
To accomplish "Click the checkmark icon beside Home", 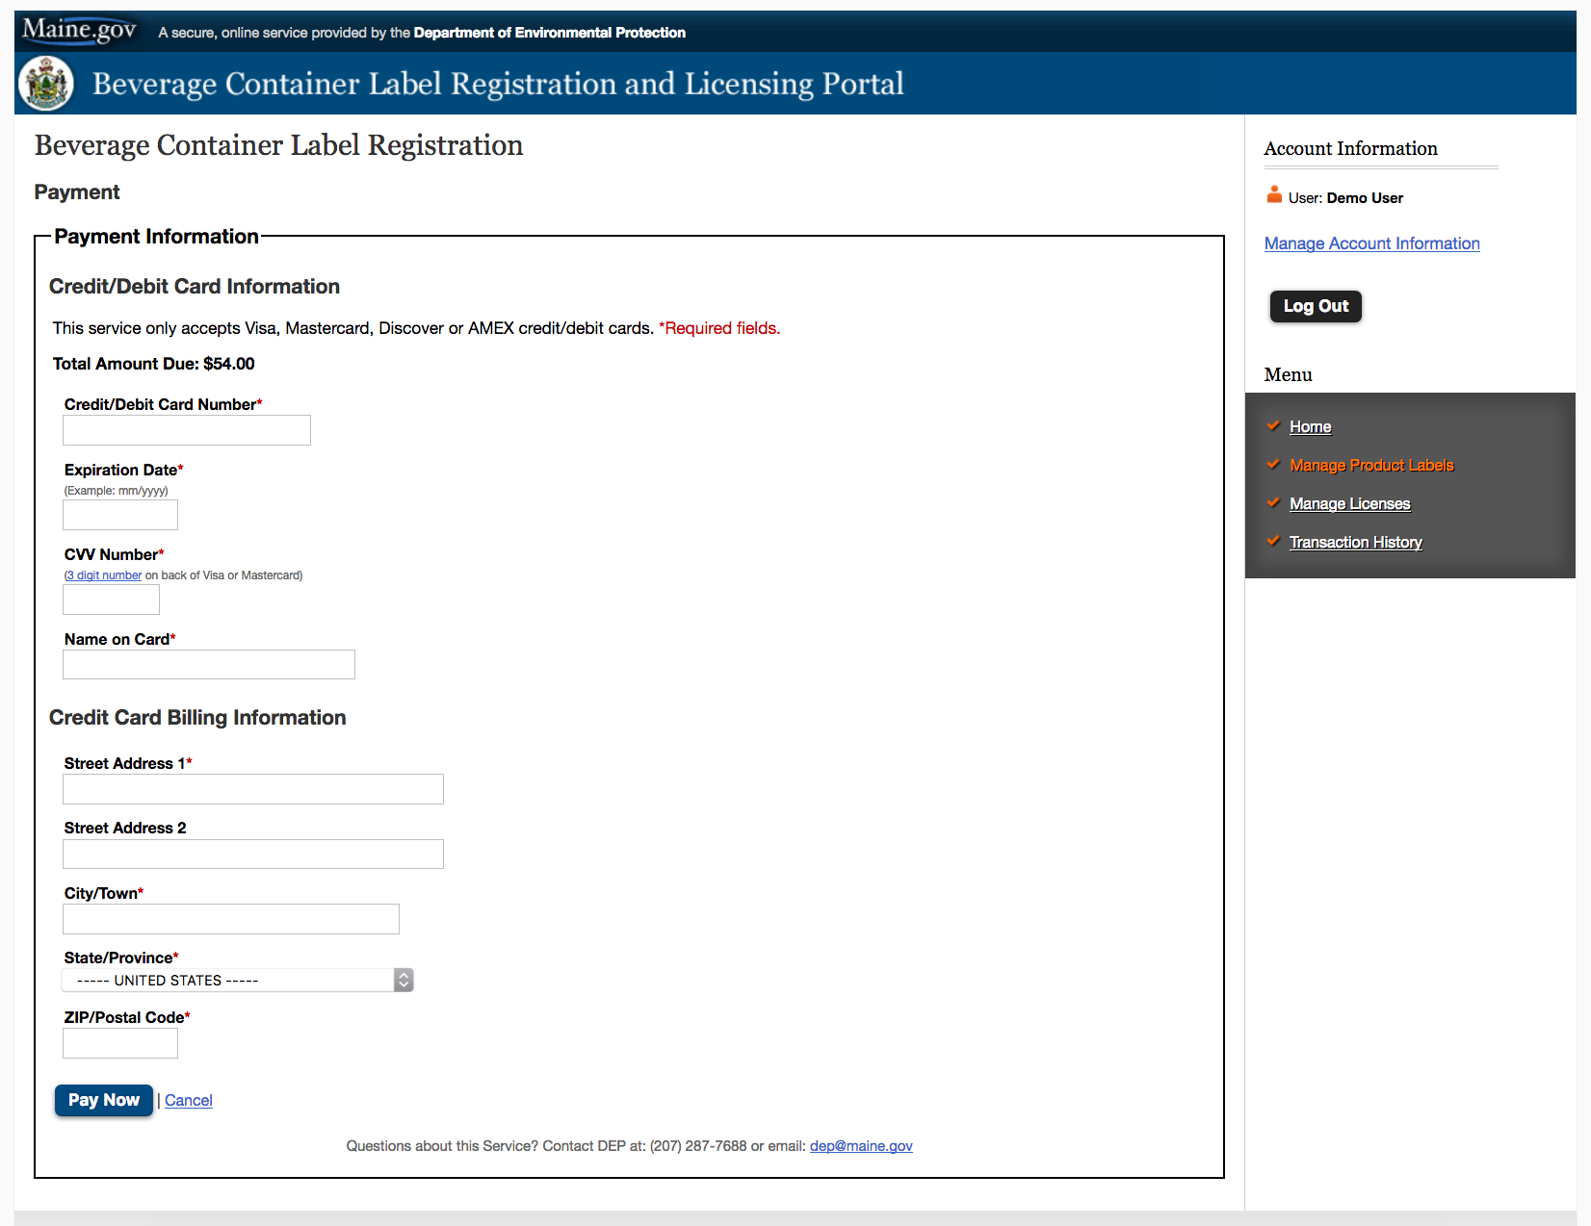I will coord(1273,425).
